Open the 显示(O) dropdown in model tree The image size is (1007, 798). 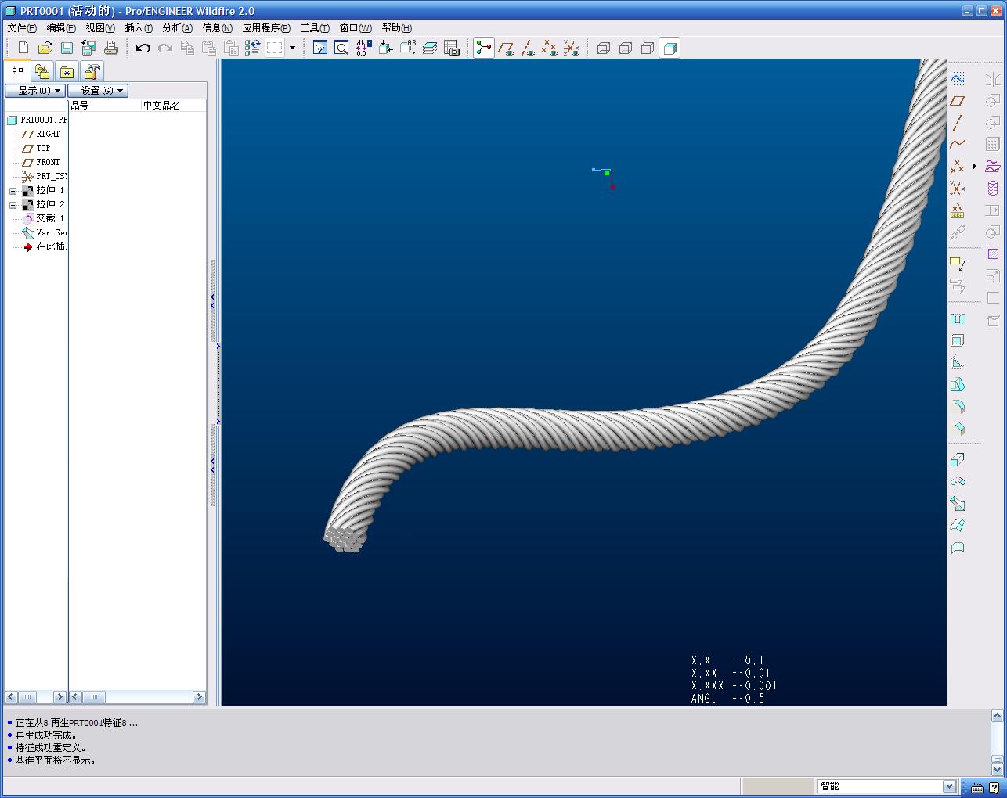tap(35, 91)
